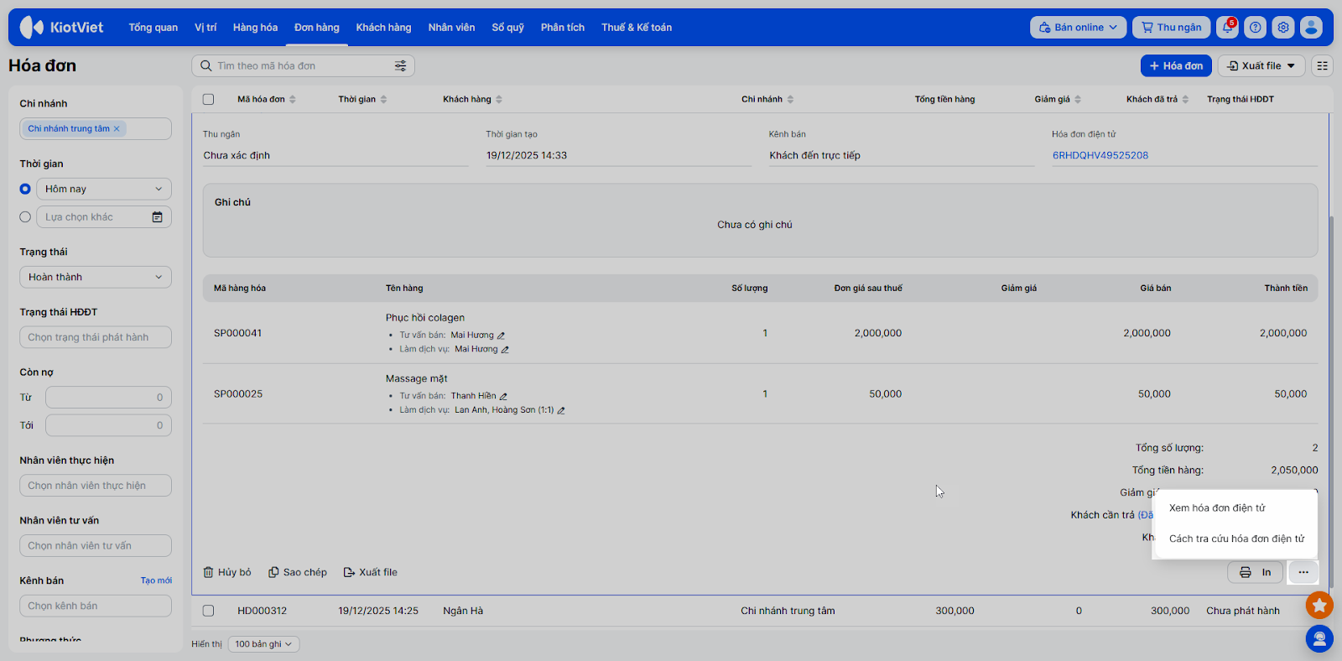1342x661 pixels.
Task: Open the Trạng thái Hoàn thành dropdown
Action: 96,278
